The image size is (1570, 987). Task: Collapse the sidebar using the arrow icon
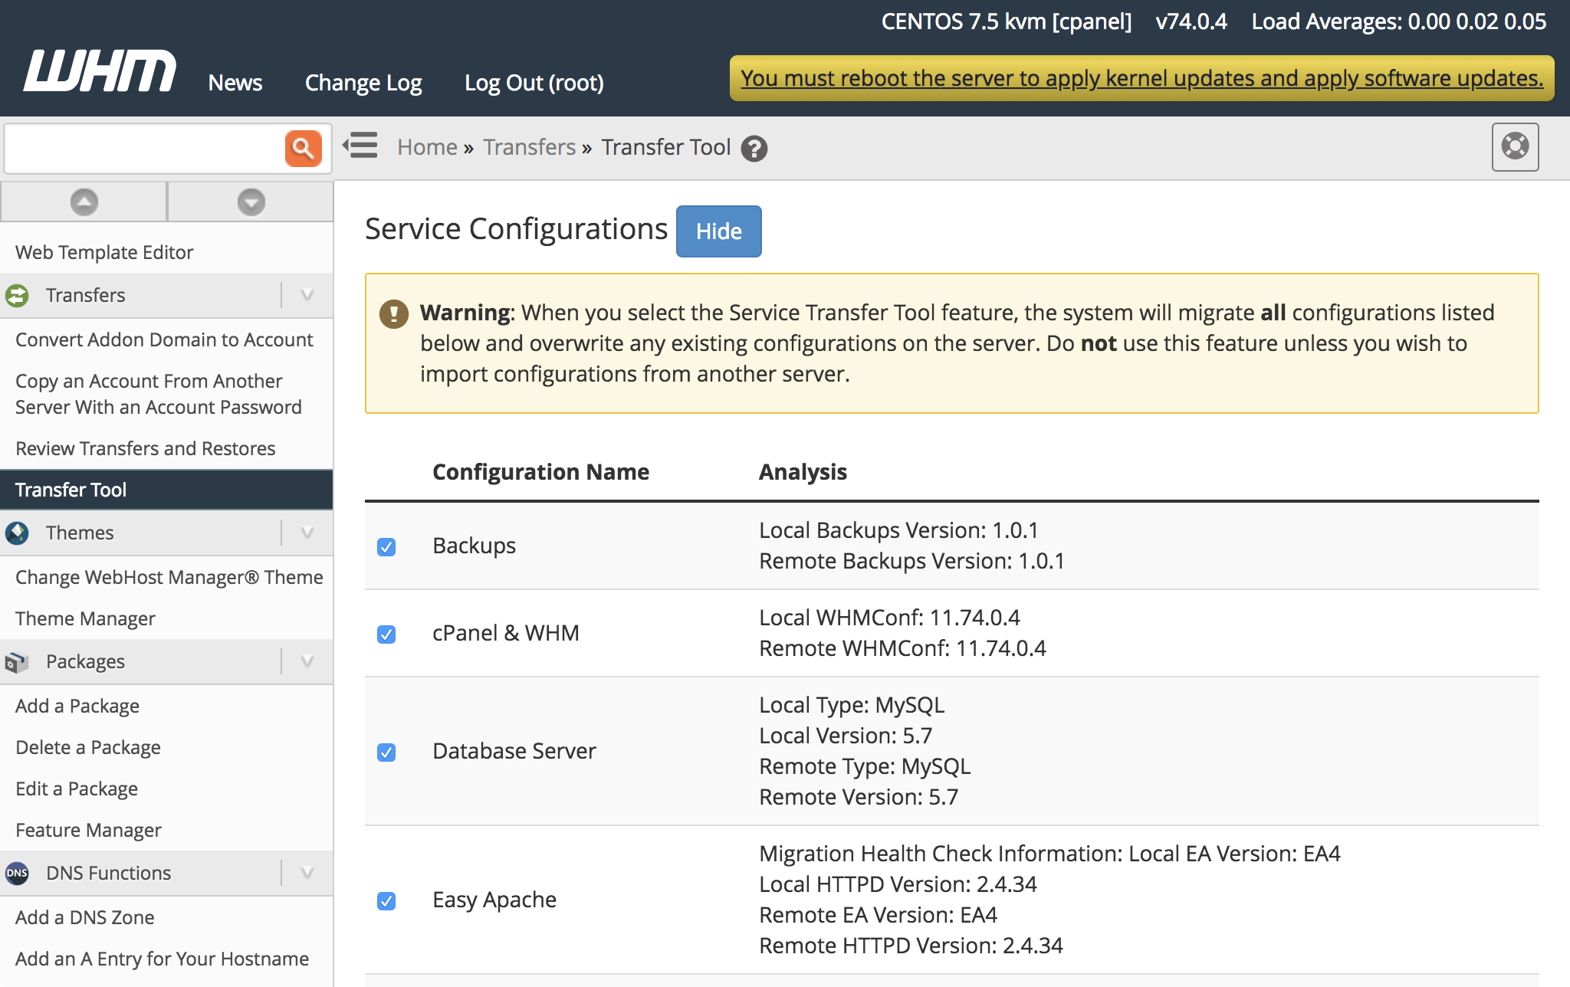pyautogui.click(x=360, y=146)
